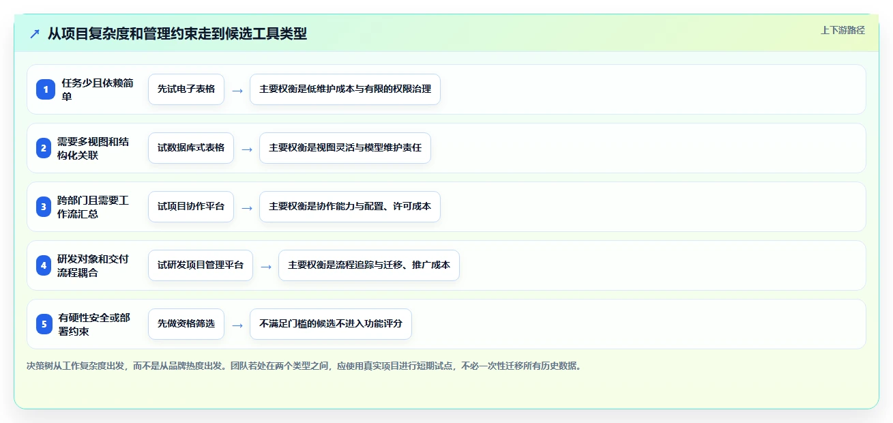Click the 主要权衡是协作能力与配置、许可成本 box
This screenshot has width=893, height=423.
pos(350,207)
